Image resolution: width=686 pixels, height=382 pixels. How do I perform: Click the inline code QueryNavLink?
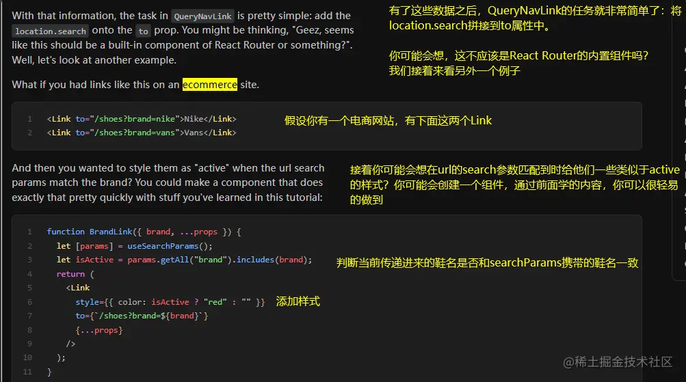pos(202,16)
